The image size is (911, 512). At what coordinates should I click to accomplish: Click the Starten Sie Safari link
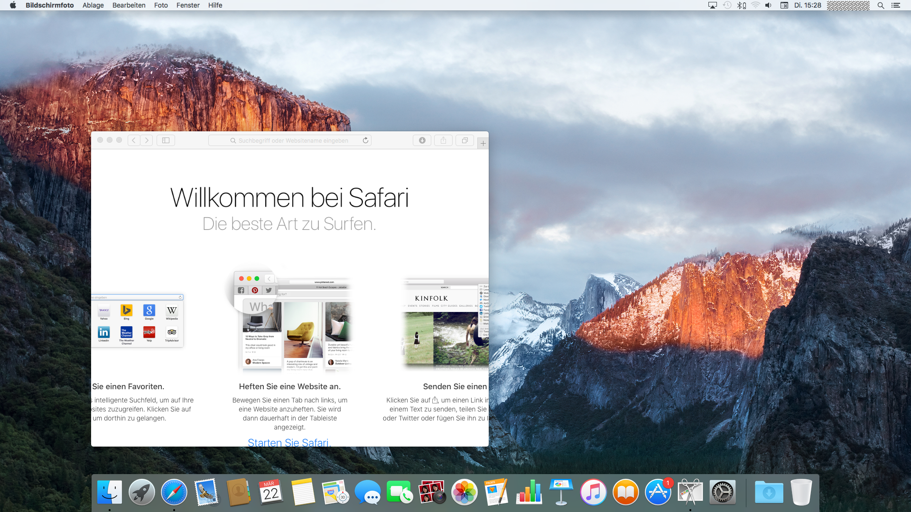click(x=289, y=442)
